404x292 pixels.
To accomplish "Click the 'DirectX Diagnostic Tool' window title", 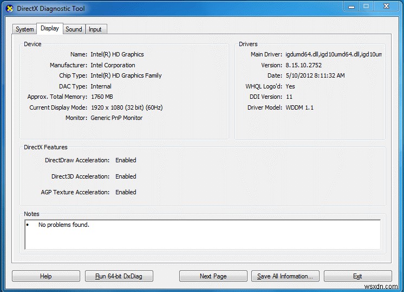I will pos(51,9).
